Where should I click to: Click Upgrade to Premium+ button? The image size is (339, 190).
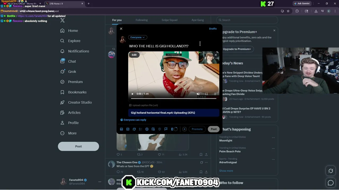237,49
